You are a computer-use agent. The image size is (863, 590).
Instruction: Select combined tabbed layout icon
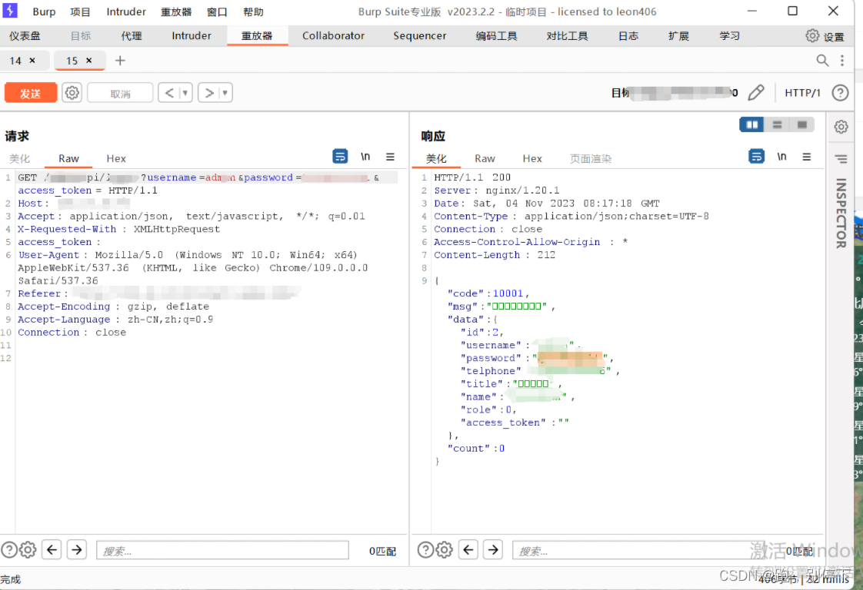pyautogui.click(x=802, y=124)
